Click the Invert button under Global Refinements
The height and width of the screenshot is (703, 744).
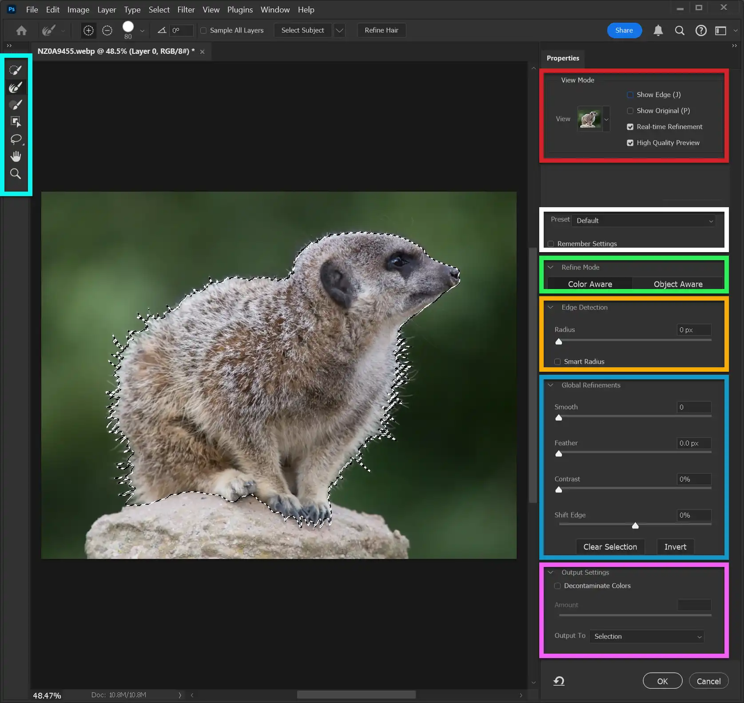674,546
